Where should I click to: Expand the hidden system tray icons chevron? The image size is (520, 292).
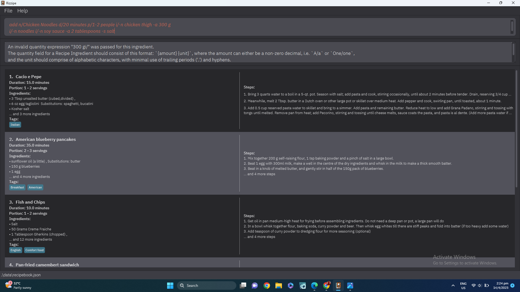[x=453, y=286]
